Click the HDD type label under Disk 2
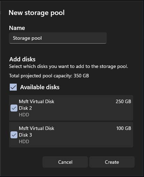This screenshot has width=144, height=177. coord(24,115)
